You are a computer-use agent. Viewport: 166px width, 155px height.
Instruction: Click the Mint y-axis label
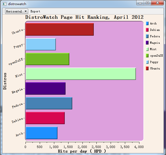click(x=19, y=75)
